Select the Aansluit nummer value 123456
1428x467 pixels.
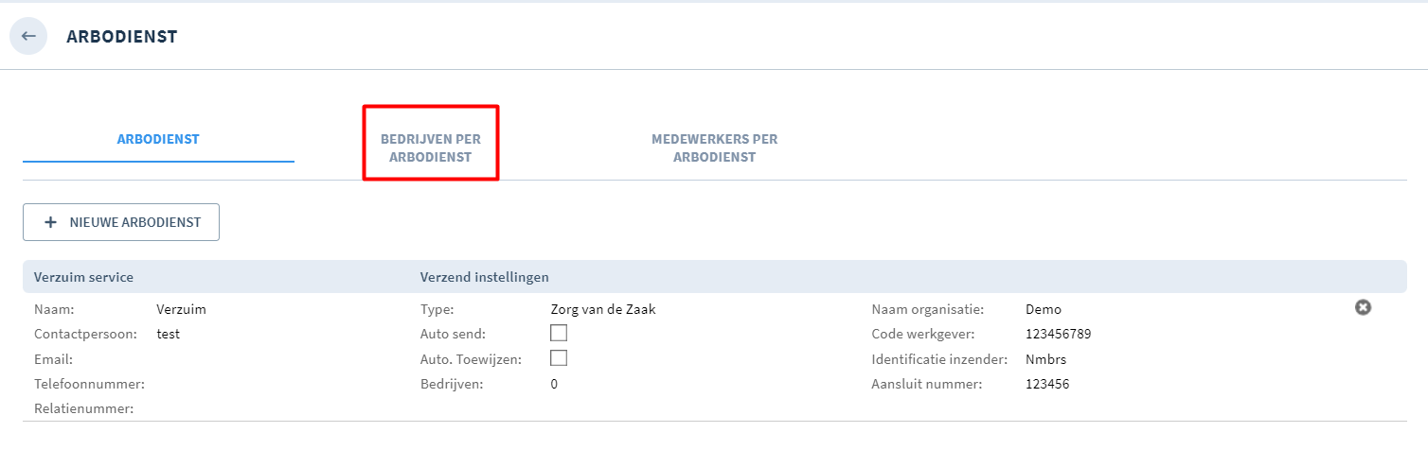tap(1047, 384)
